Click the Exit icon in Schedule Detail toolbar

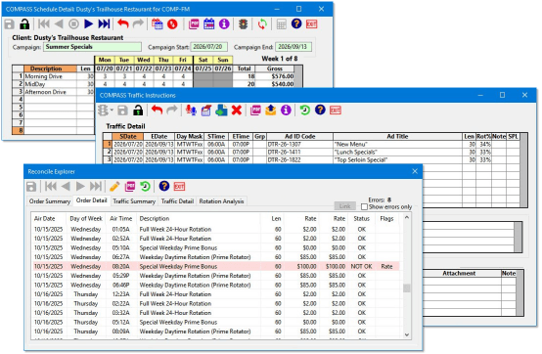click(311, 23)
